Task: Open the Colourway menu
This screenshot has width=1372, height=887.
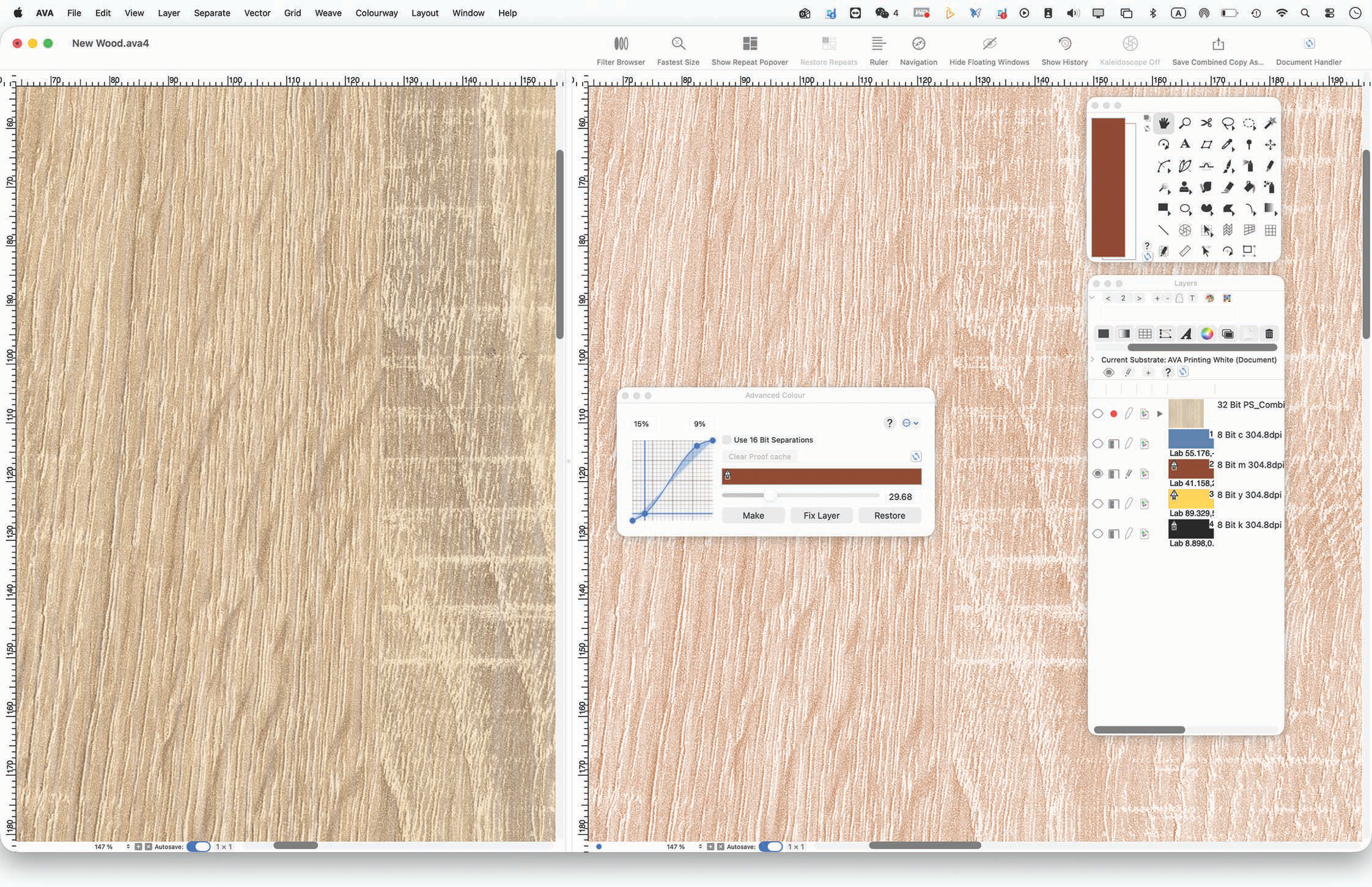Action: (x=377, y=13)
